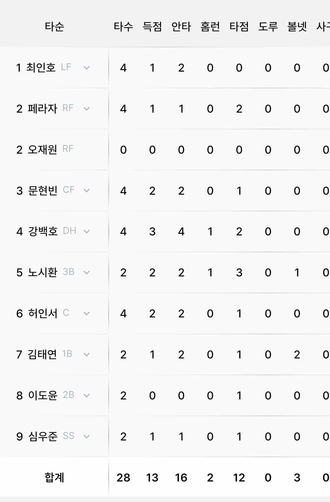Open 김태연 1B details chevron

click(x=87, y=354)
